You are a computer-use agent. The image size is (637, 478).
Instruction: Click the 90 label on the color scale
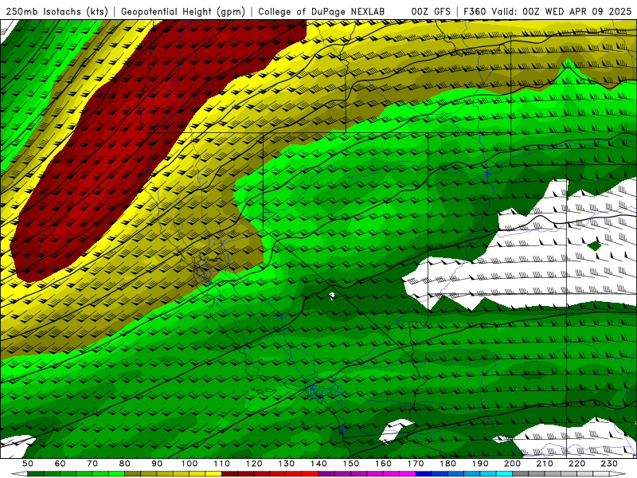tap(157, 464)
